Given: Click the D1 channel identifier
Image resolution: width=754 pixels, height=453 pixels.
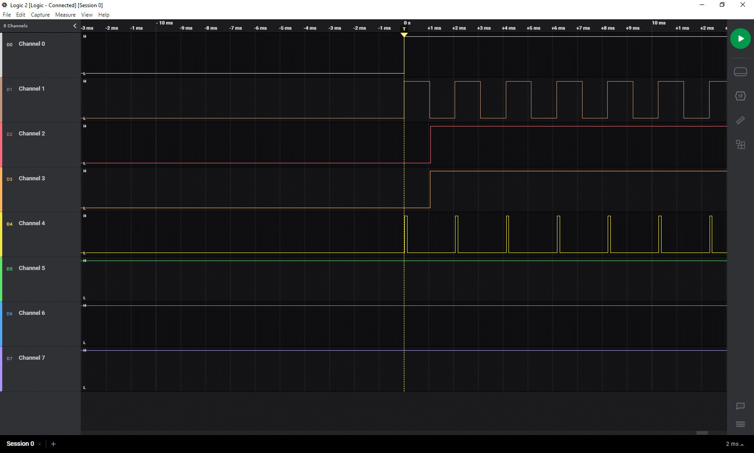Looking at the screenshot, I should pyautogui.click(x=9, y=89).
